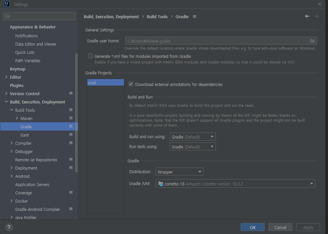328x234 pixels.
Task: Expand the Deployment node arrow
Action: tap(12, 168)
